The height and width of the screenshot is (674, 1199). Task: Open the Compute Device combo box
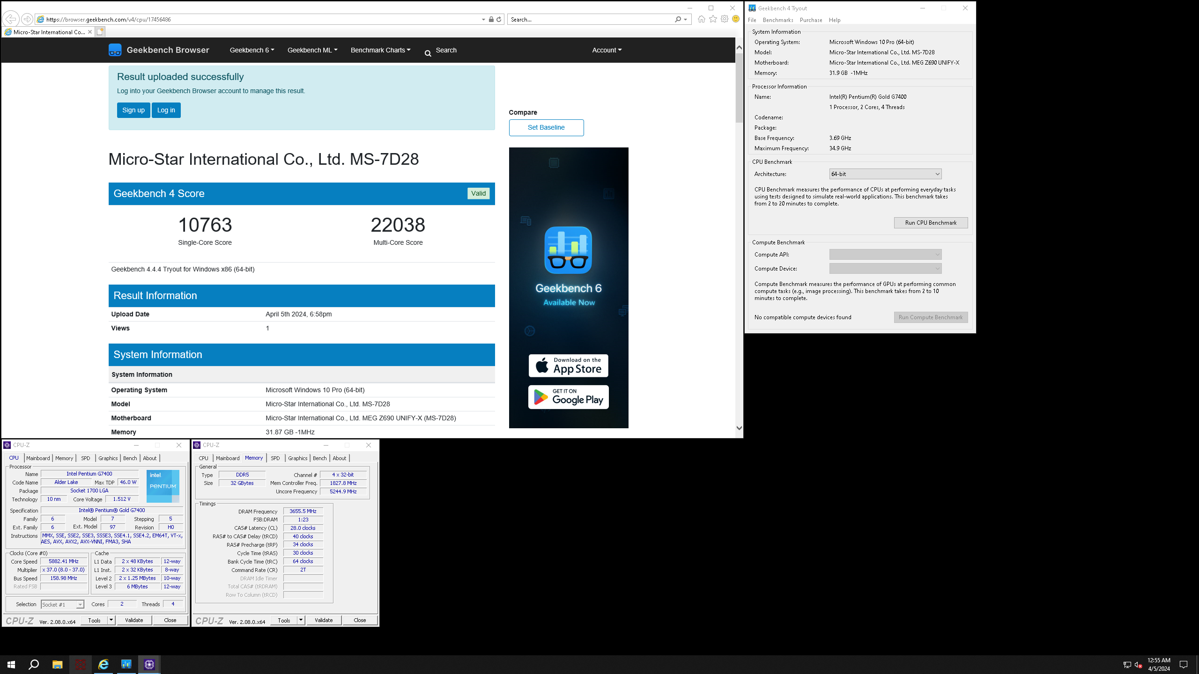(x=885, y=269)
